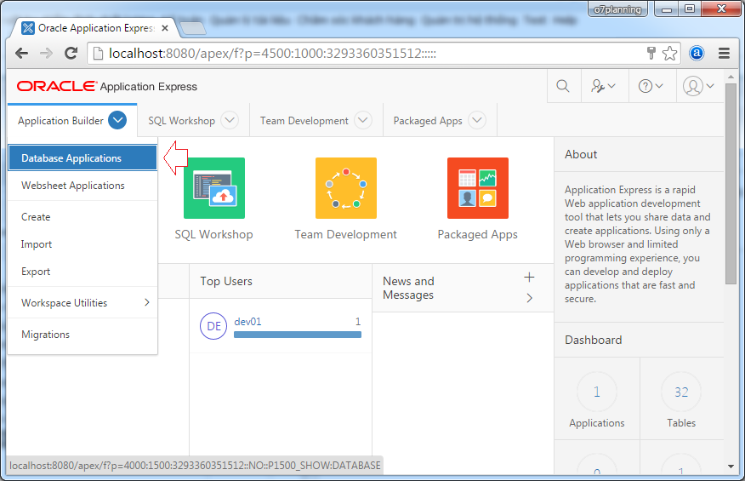Reload the page with the refresh icon

click(71, 54)
